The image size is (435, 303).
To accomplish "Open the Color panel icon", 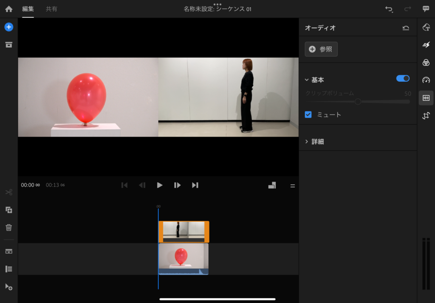I will coord(426,63).
